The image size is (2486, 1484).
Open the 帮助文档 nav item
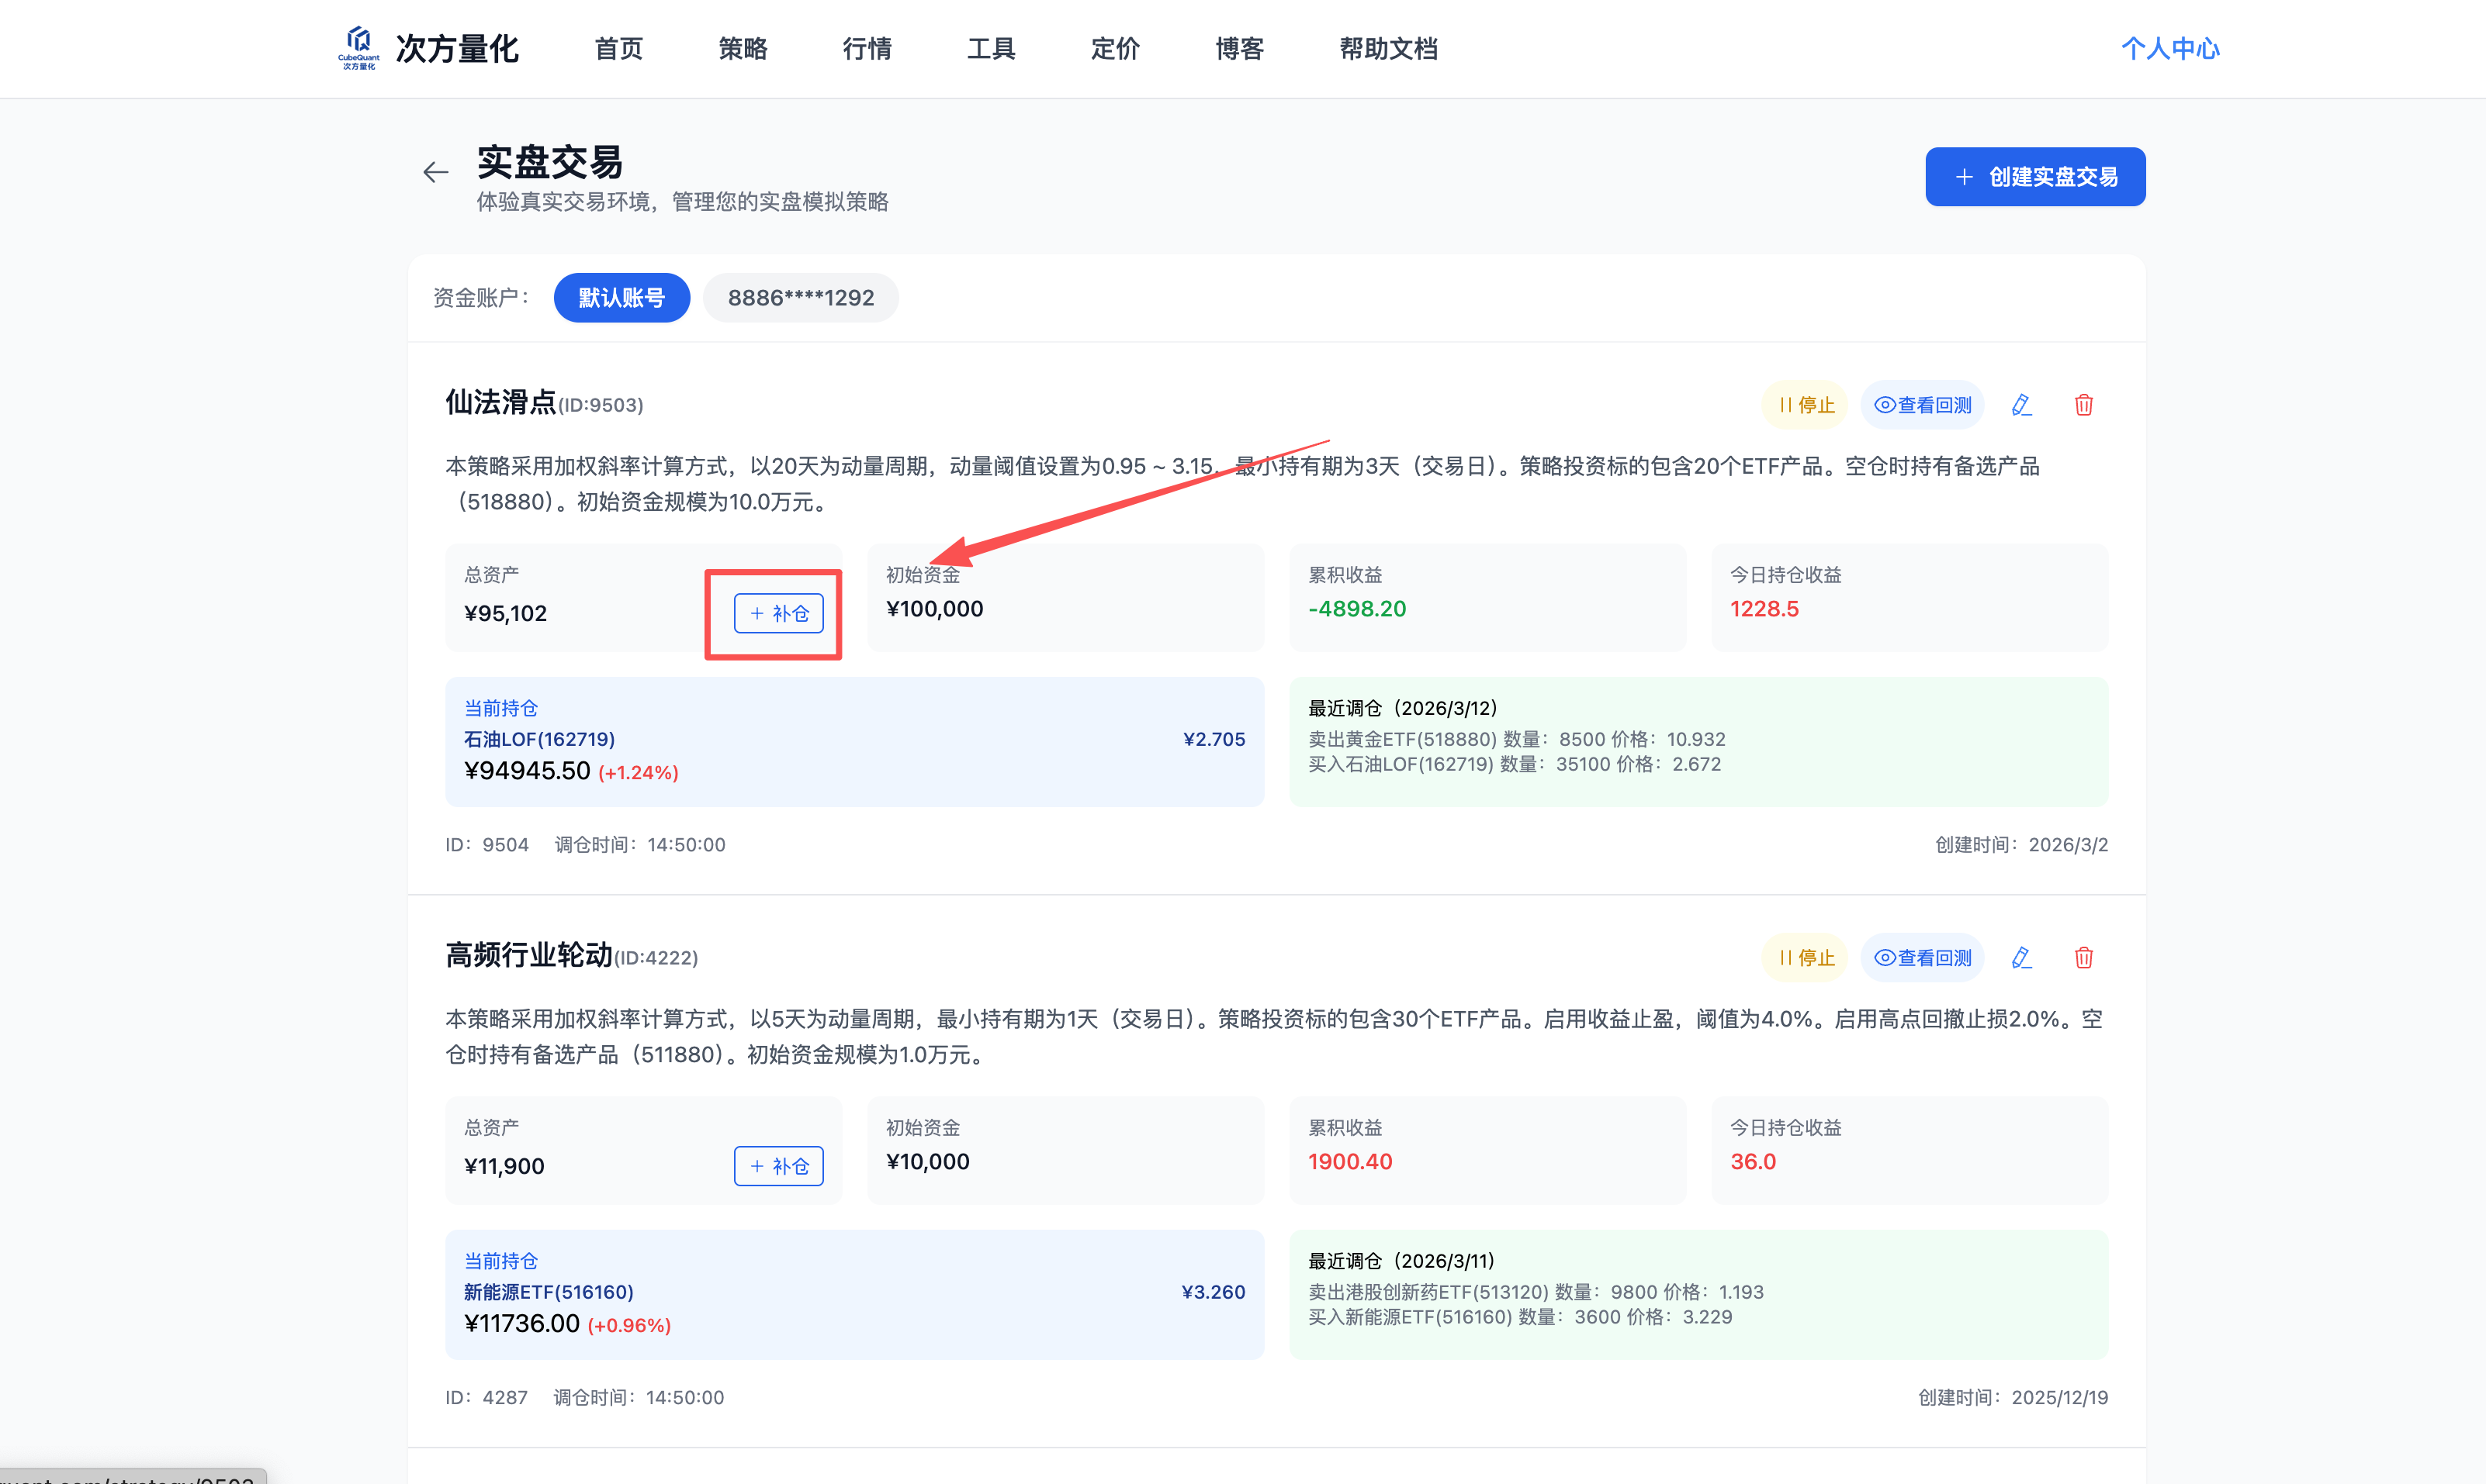point(1387,48)
